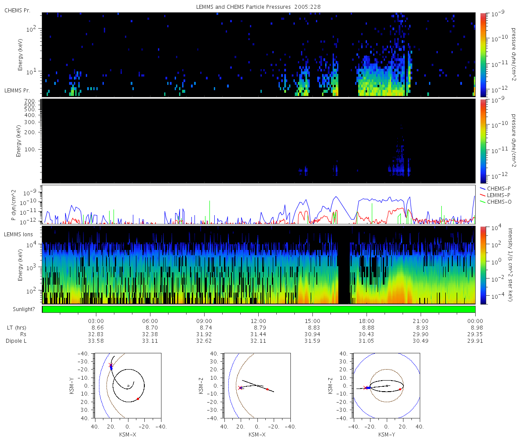Click the KSM-Y versus KSM-Z orbit plot

pyautogui.click(x=387, y=385)
